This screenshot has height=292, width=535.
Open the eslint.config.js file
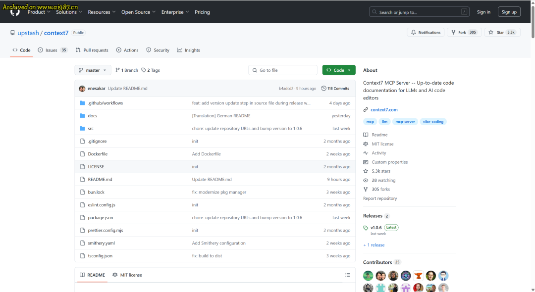[x=102, y=205]
